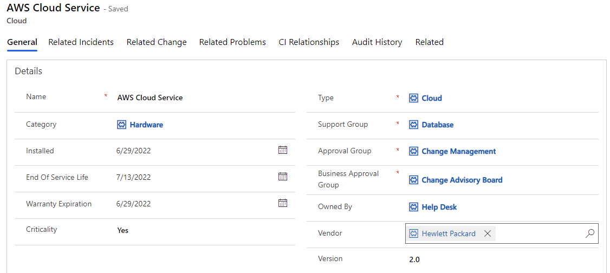
Task: Go to the Related Problems tab
Action: 232,42
